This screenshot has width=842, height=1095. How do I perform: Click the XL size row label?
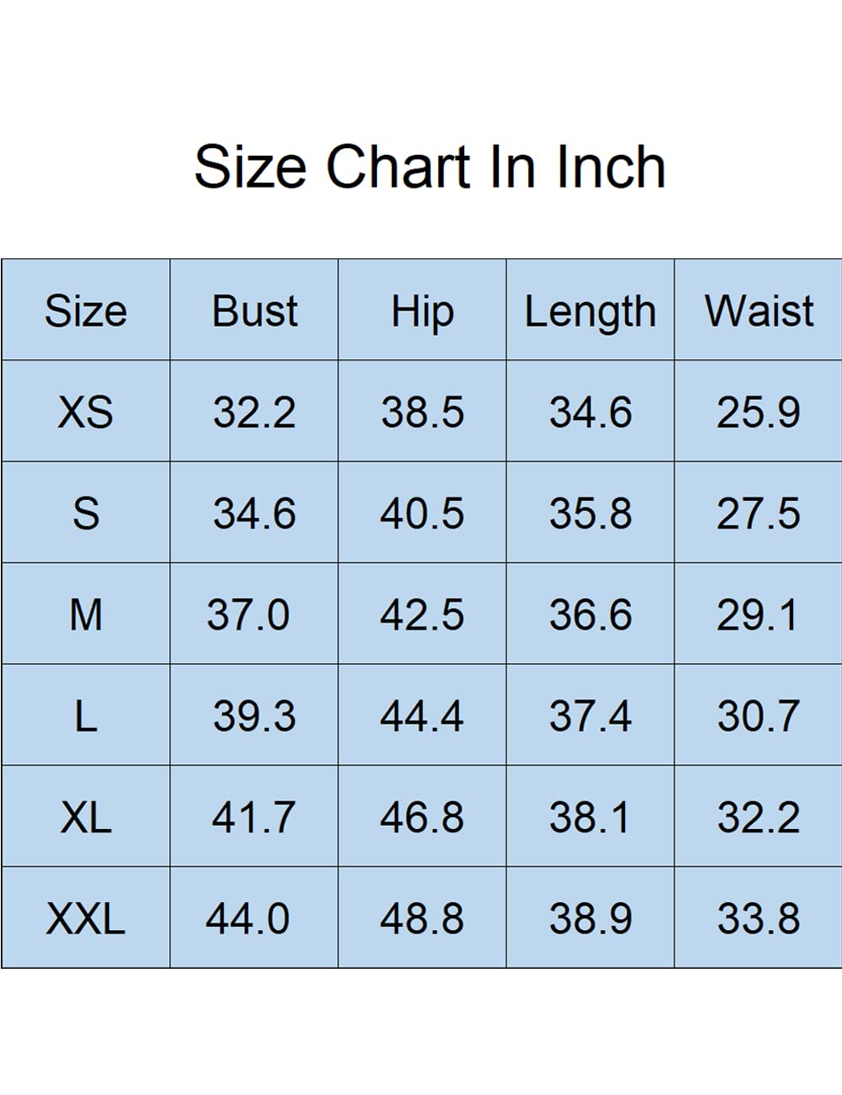86,817
